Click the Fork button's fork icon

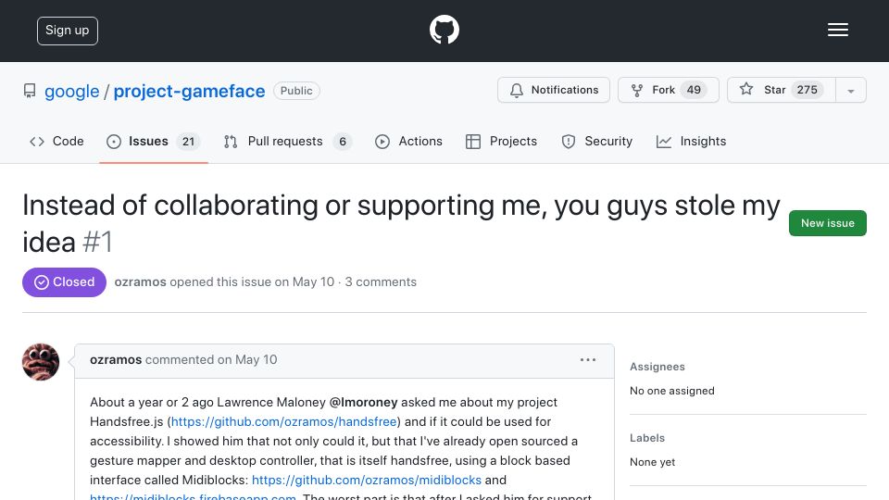637,90
